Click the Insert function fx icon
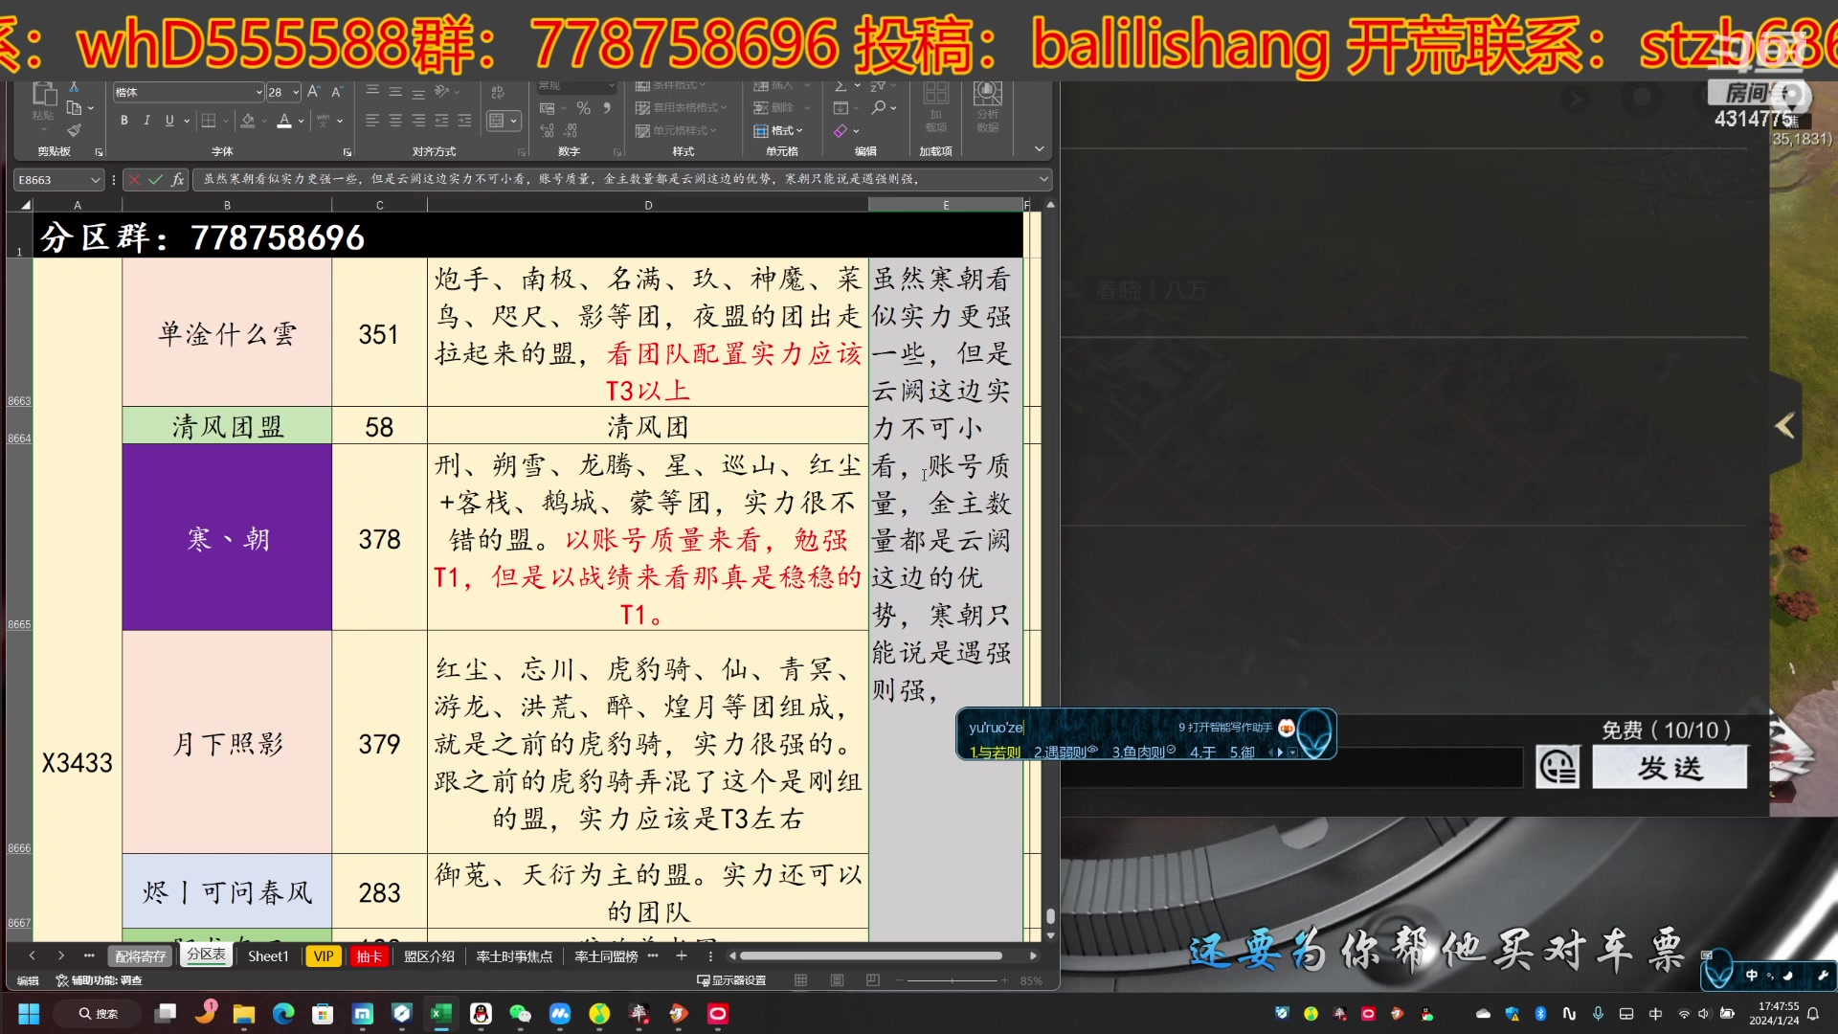 tap(177, 179)
